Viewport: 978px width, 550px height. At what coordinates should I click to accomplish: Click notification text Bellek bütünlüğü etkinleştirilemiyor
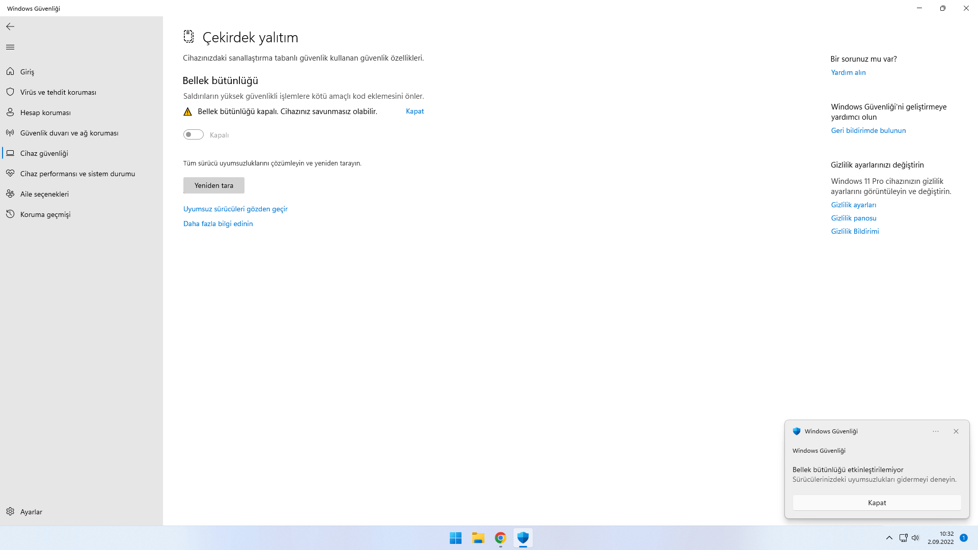tap(848, 470)
